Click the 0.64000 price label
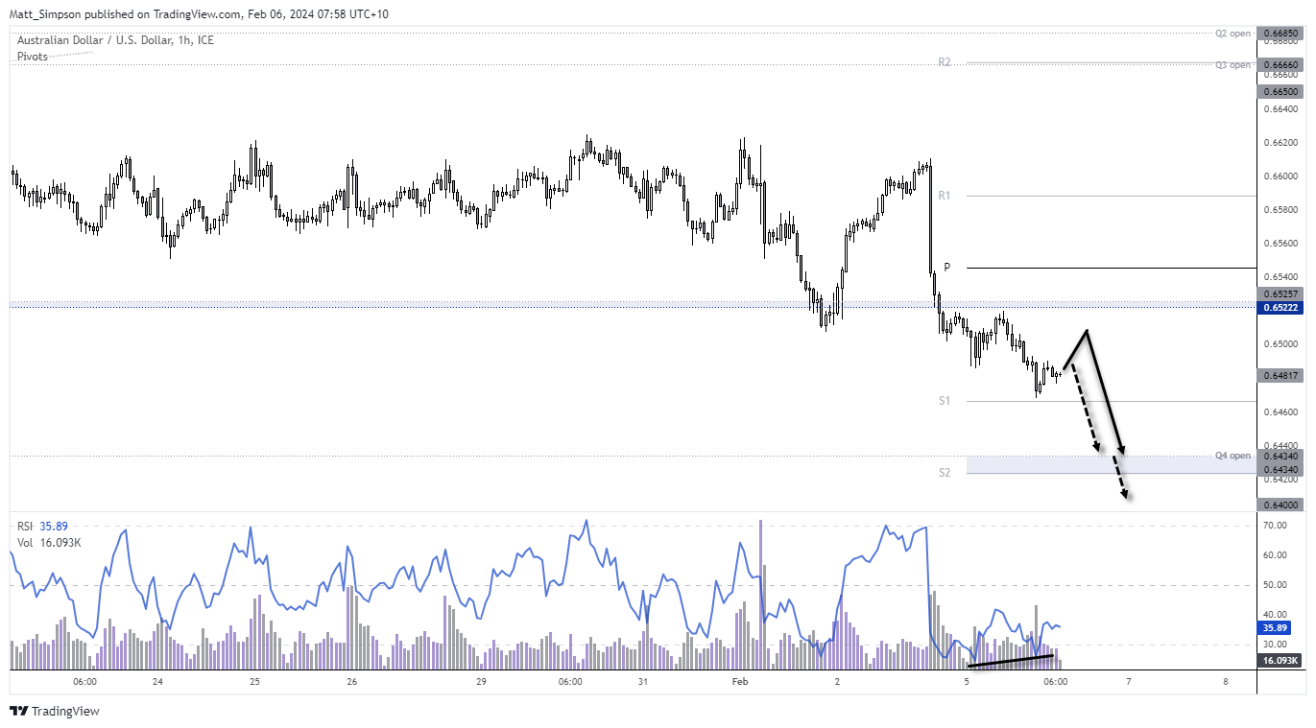 point(1281,505)
